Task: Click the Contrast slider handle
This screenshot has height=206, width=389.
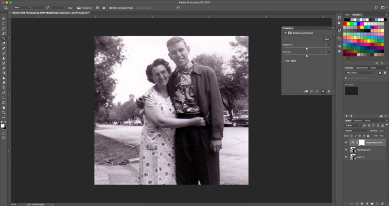Action: tap(307, 56)
